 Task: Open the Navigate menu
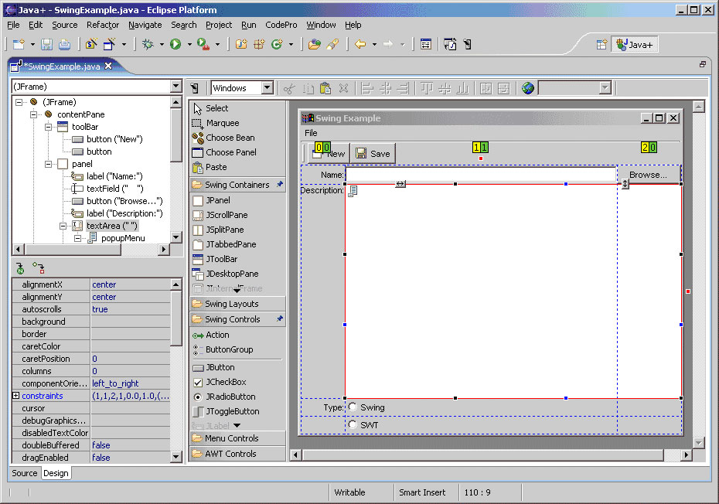[145, 25]
